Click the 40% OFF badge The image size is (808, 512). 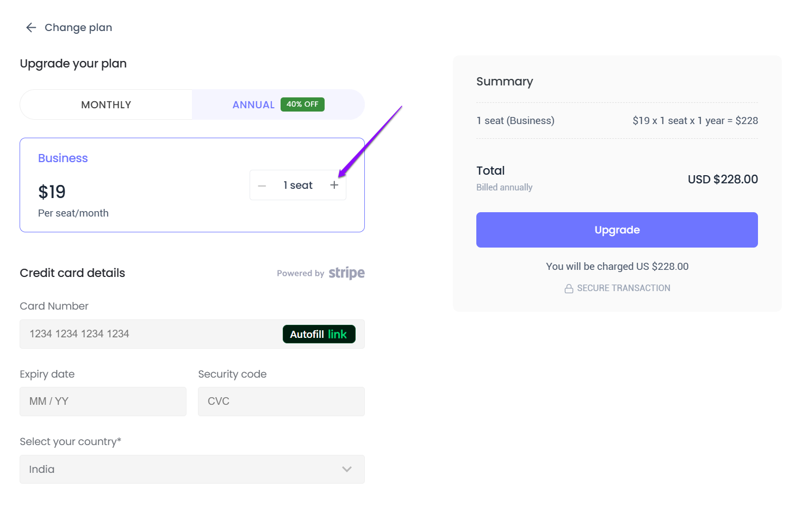tap(302, 104)
